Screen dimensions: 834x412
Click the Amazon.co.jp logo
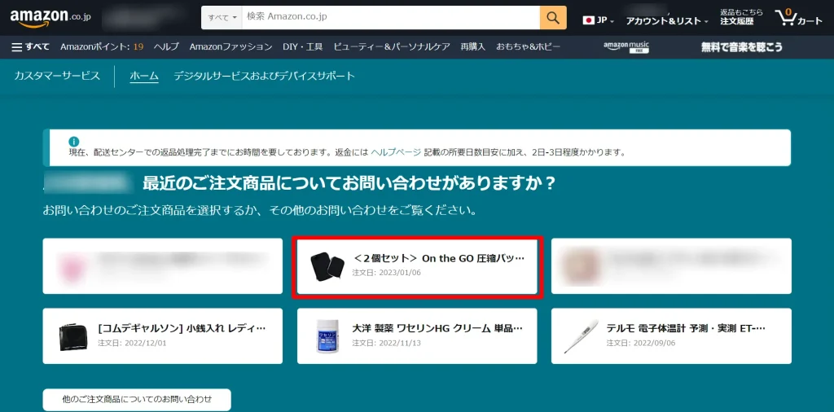[x=50, y=18]
